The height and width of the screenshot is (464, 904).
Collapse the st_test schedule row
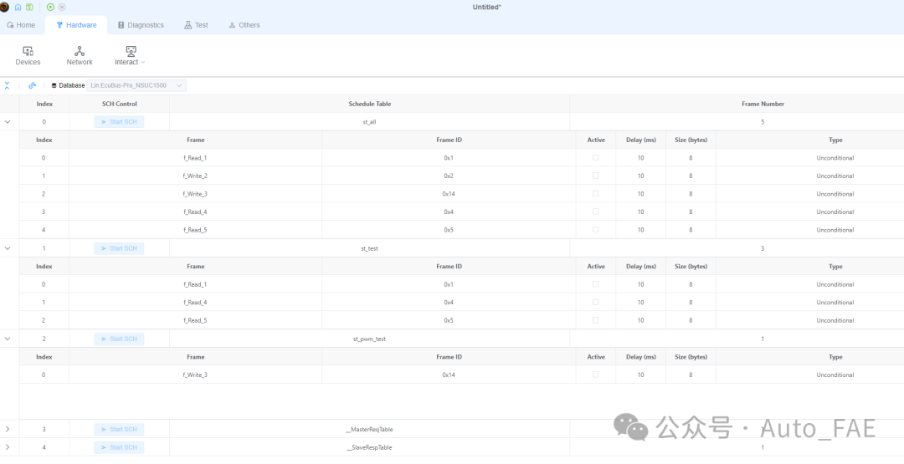click(8, 248)
